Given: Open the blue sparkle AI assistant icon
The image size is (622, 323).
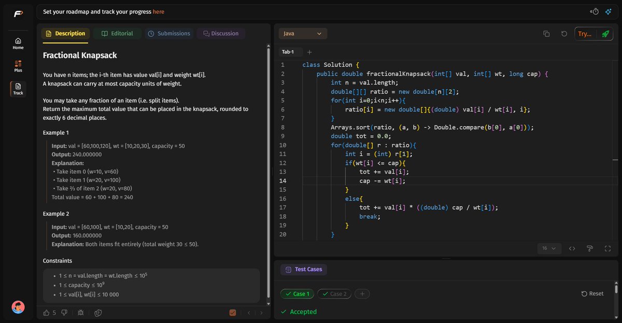Looking at the screenshot, I should point(609,11).
